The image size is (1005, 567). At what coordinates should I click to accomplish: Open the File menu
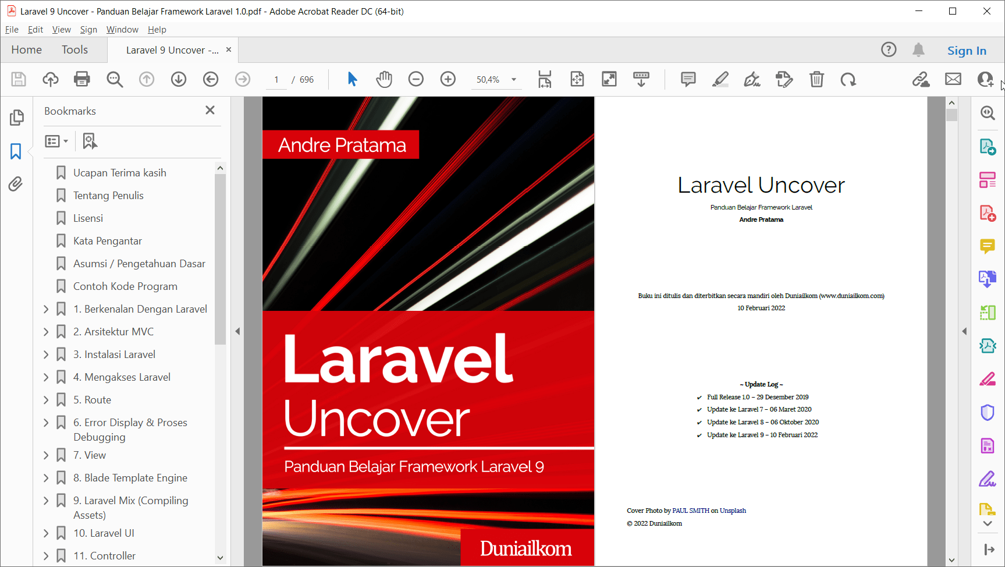pyautogui.click(x=12, y=30)
